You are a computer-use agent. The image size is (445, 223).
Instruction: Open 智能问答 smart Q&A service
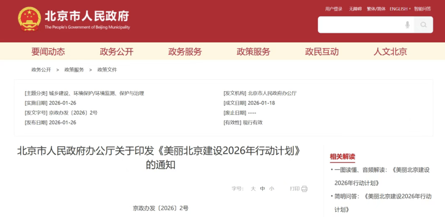click(422, 9)
